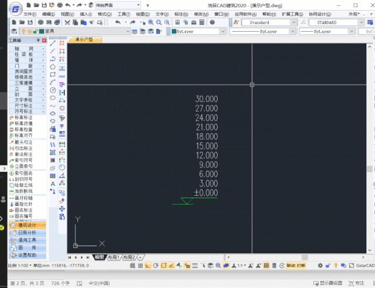The width and height of the screenshot is (375, 288).
Task: Select the Spline draw tool
Action: (53, 106)
